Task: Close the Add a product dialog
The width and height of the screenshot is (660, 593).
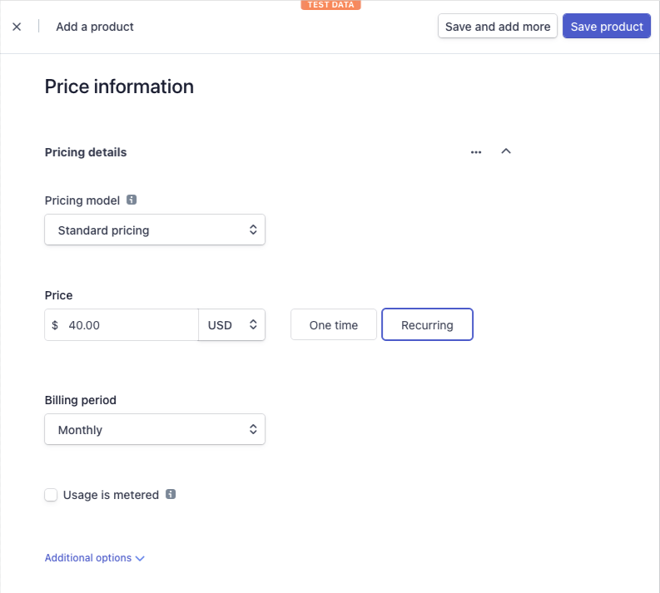Action: click(x=17, y=27)
